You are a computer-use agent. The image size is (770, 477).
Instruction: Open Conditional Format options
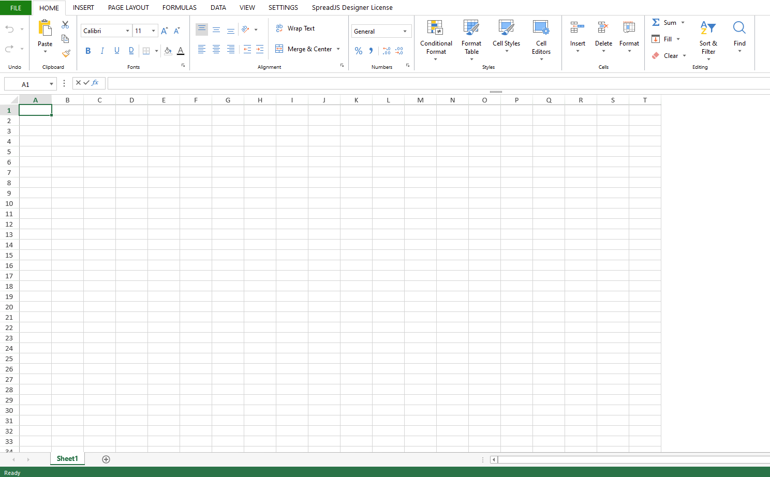436,40
